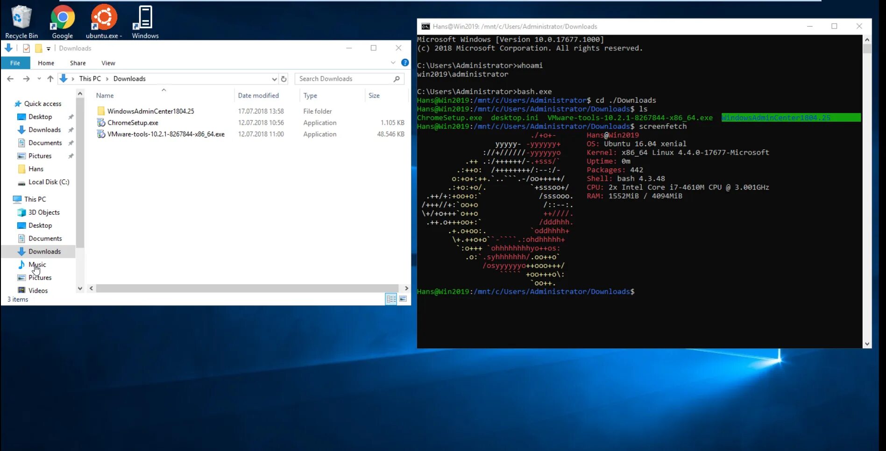The height and width of the screenshot is (451, 886).
Task: Select Quick access in navigation pane
Action: (x=43, y=104)
